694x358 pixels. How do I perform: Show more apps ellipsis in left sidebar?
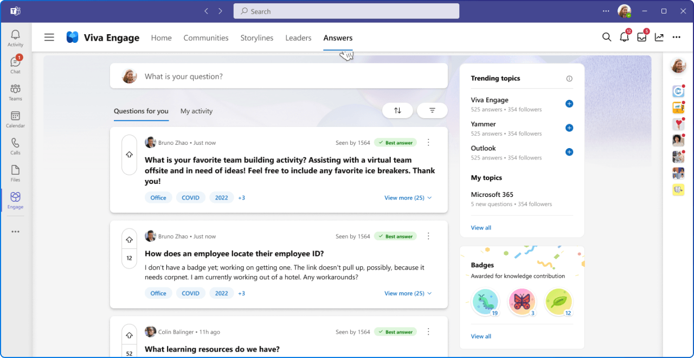(15, 232)
